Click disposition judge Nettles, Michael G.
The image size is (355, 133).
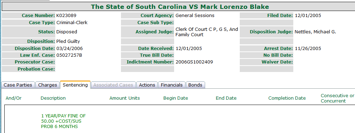[x=315, y=32]
